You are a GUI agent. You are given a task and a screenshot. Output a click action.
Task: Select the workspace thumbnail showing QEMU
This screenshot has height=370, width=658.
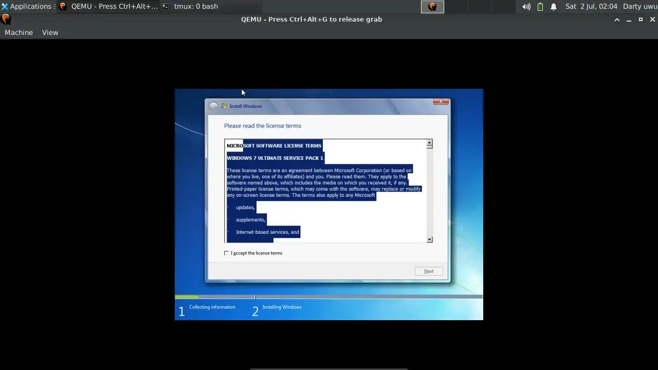coord(432,6)
